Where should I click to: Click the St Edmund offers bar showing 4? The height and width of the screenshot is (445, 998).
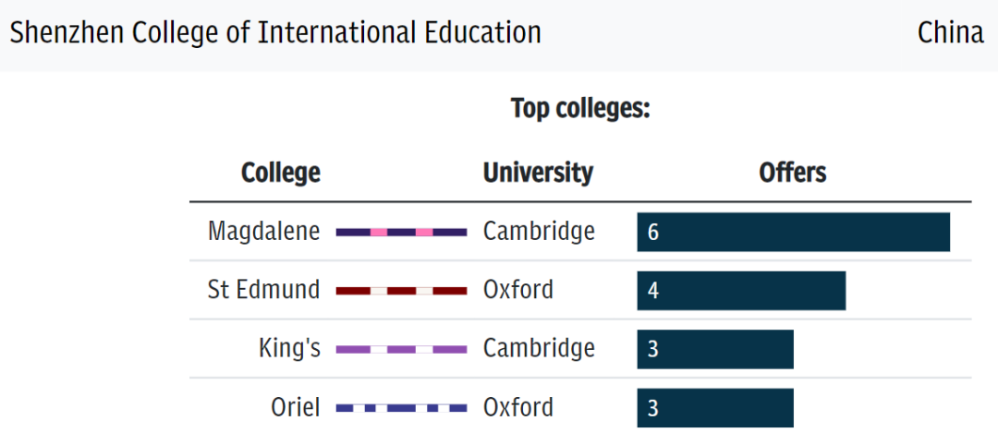[x=741, y=291]
